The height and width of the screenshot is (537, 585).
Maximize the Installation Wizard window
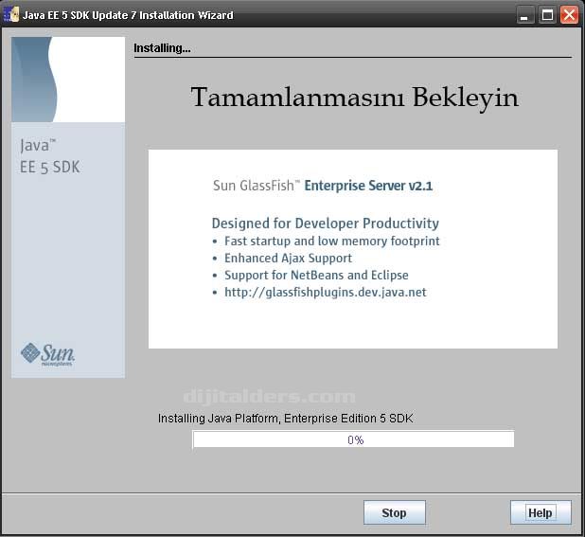(x=547, y=15)
